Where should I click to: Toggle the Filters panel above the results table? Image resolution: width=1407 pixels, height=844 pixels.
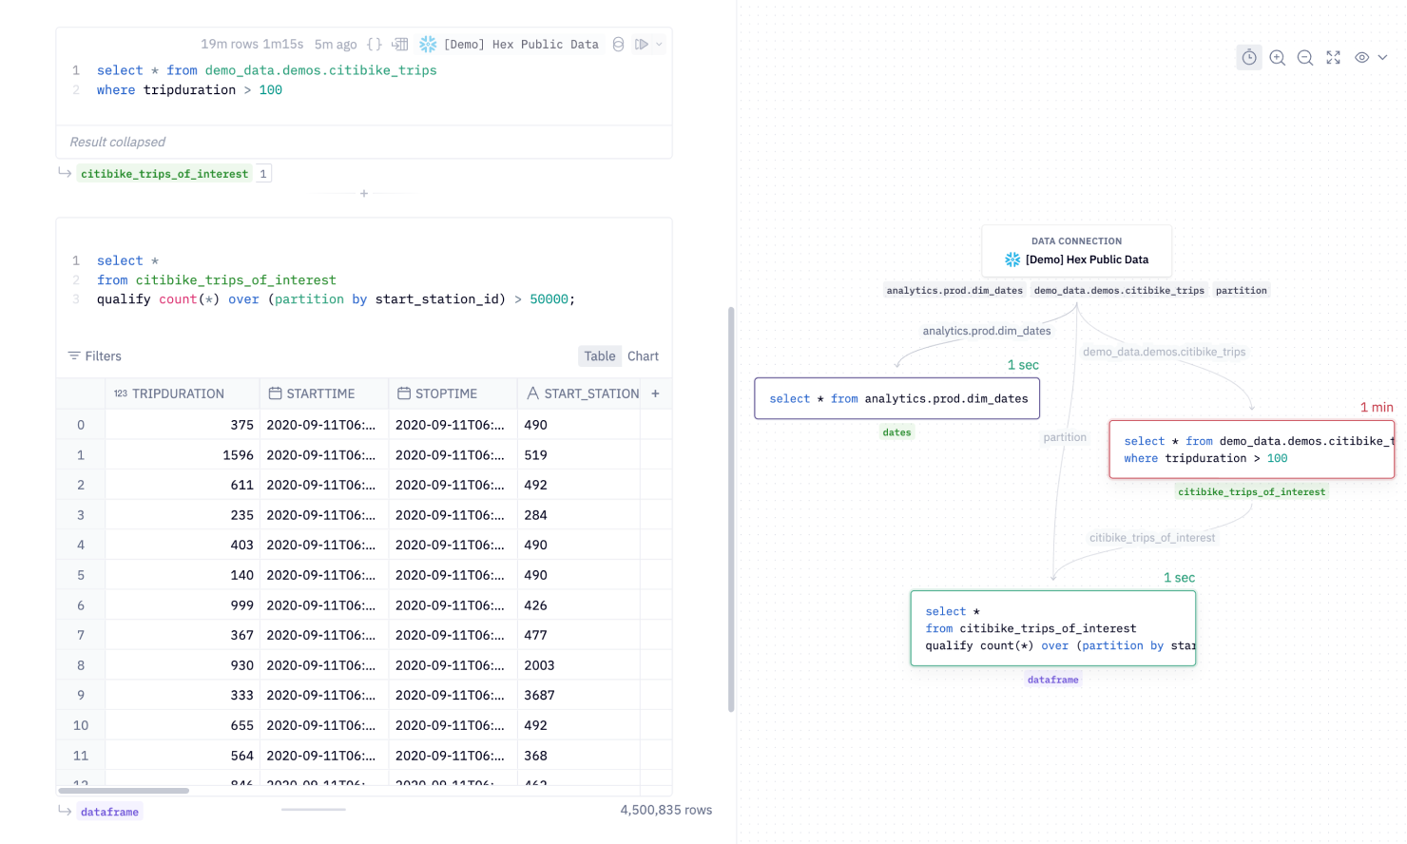tap(94, 355)
